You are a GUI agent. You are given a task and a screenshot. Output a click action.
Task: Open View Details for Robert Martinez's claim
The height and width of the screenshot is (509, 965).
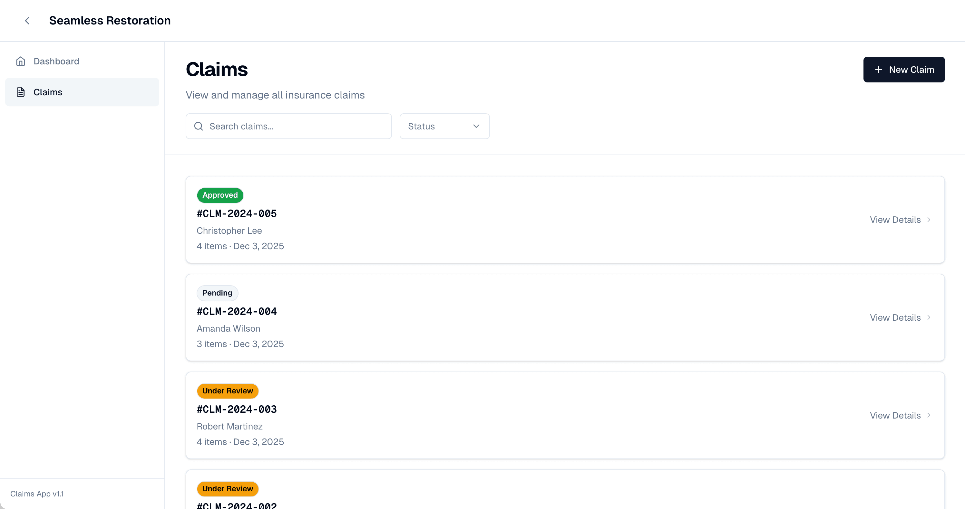895,415
